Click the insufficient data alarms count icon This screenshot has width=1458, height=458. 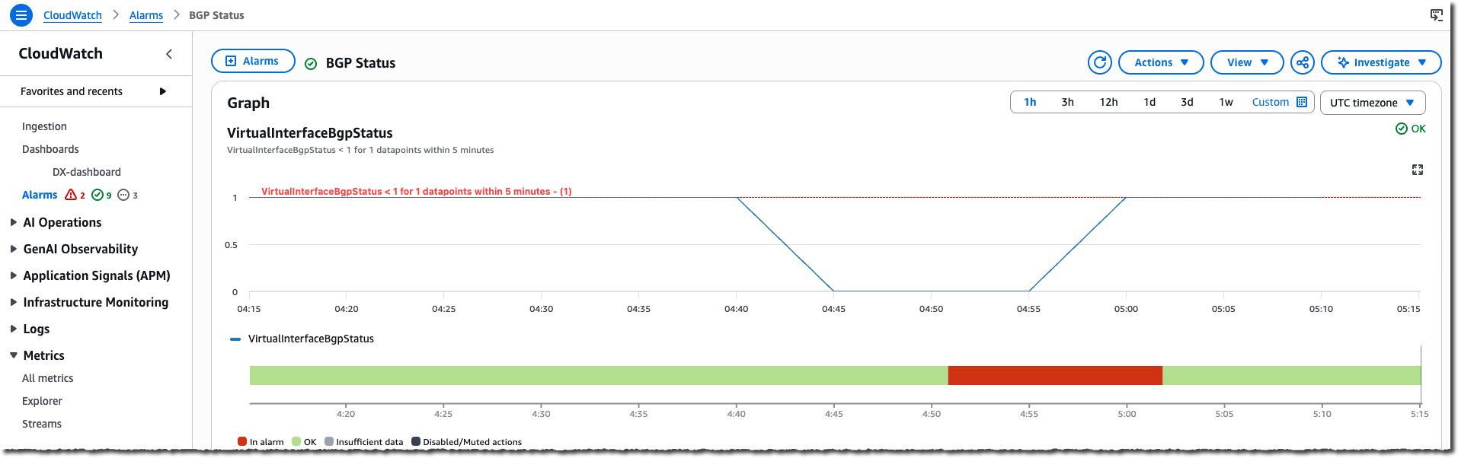click(123, 195)
